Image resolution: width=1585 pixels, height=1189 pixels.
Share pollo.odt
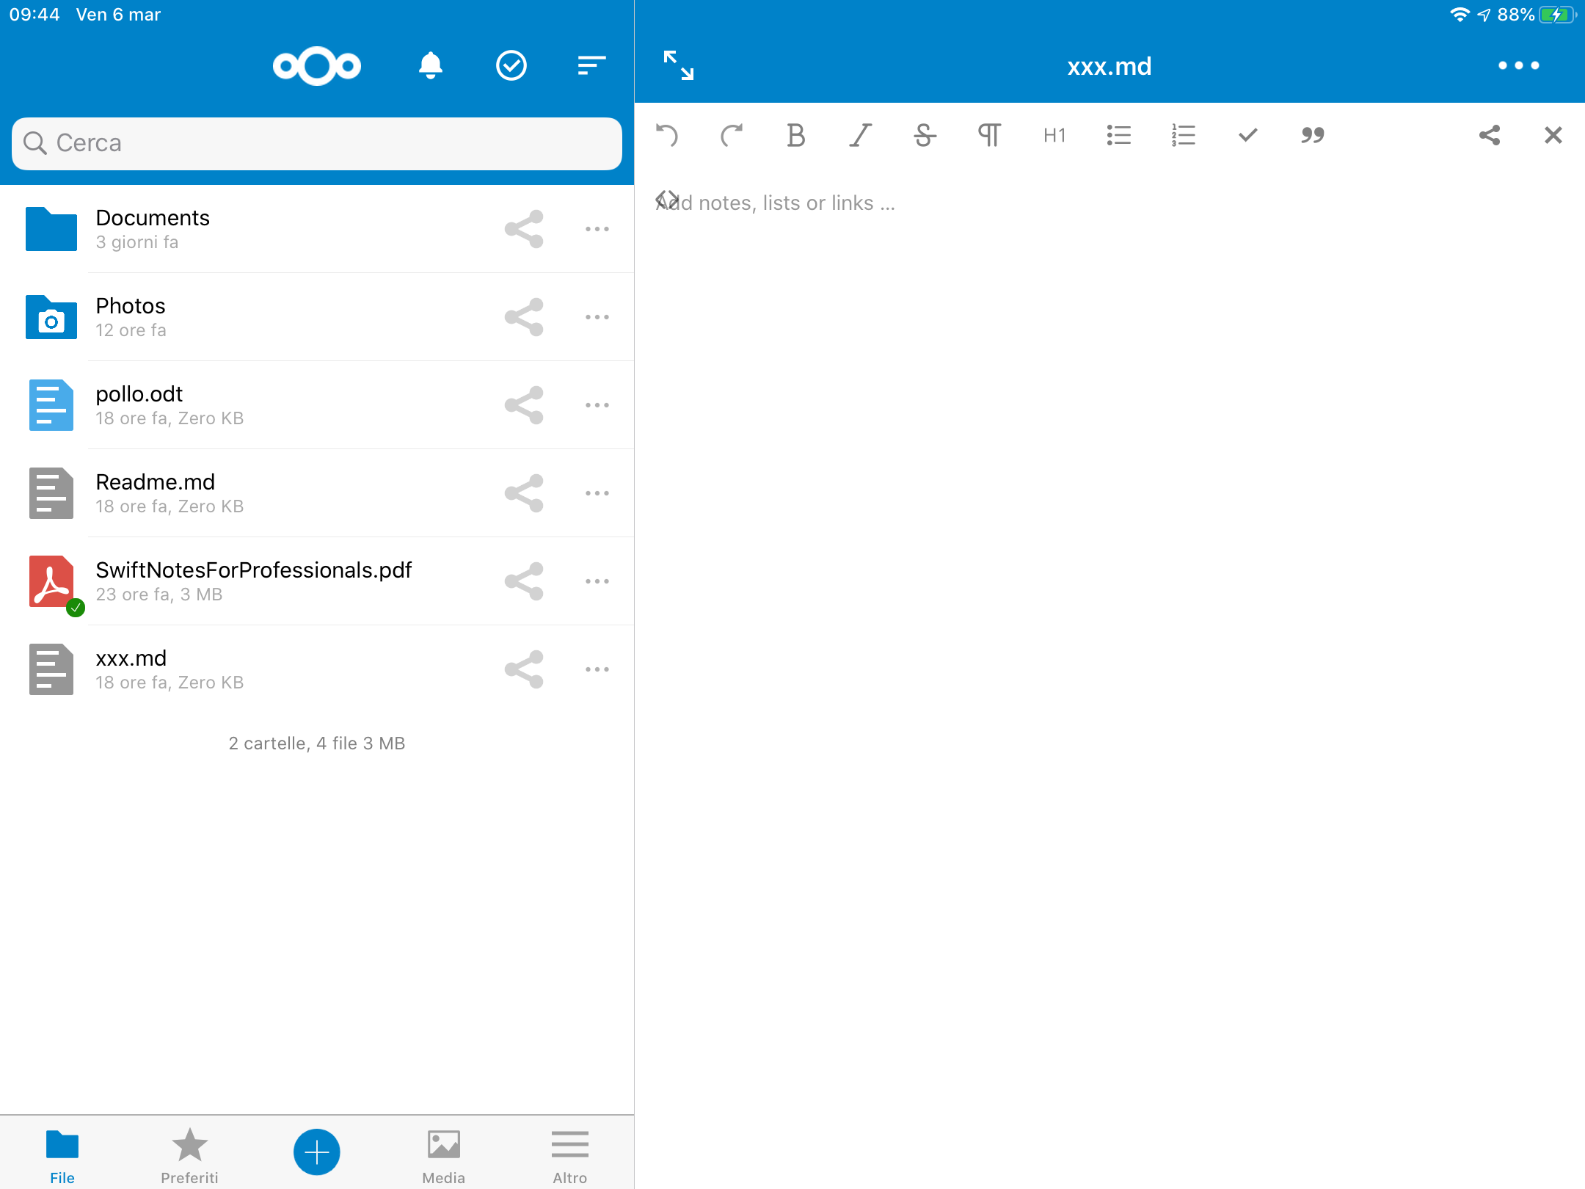coord(524,405)
